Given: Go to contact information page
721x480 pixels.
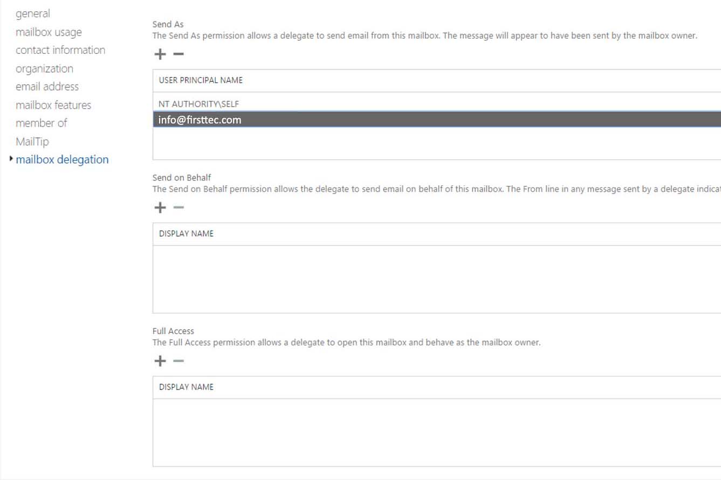Looking at the screenshot, I should click(x=60, y=50).
